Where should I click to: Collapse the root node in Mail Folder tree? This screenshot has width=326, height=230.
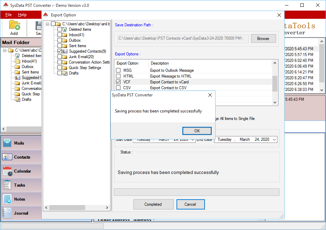pyautogui.click(x=4, y=50)
